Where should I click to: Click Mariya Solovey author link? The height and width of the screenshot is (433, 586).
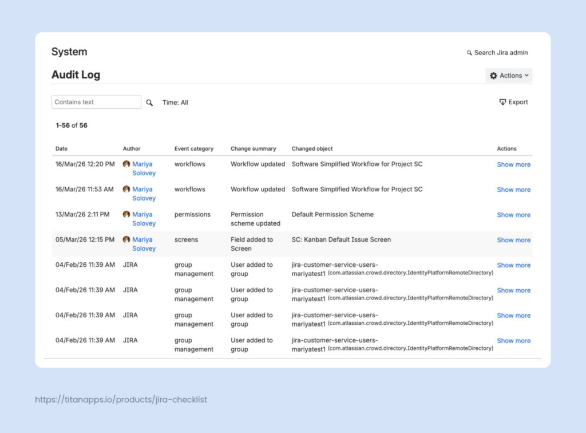tap(144, 168)
